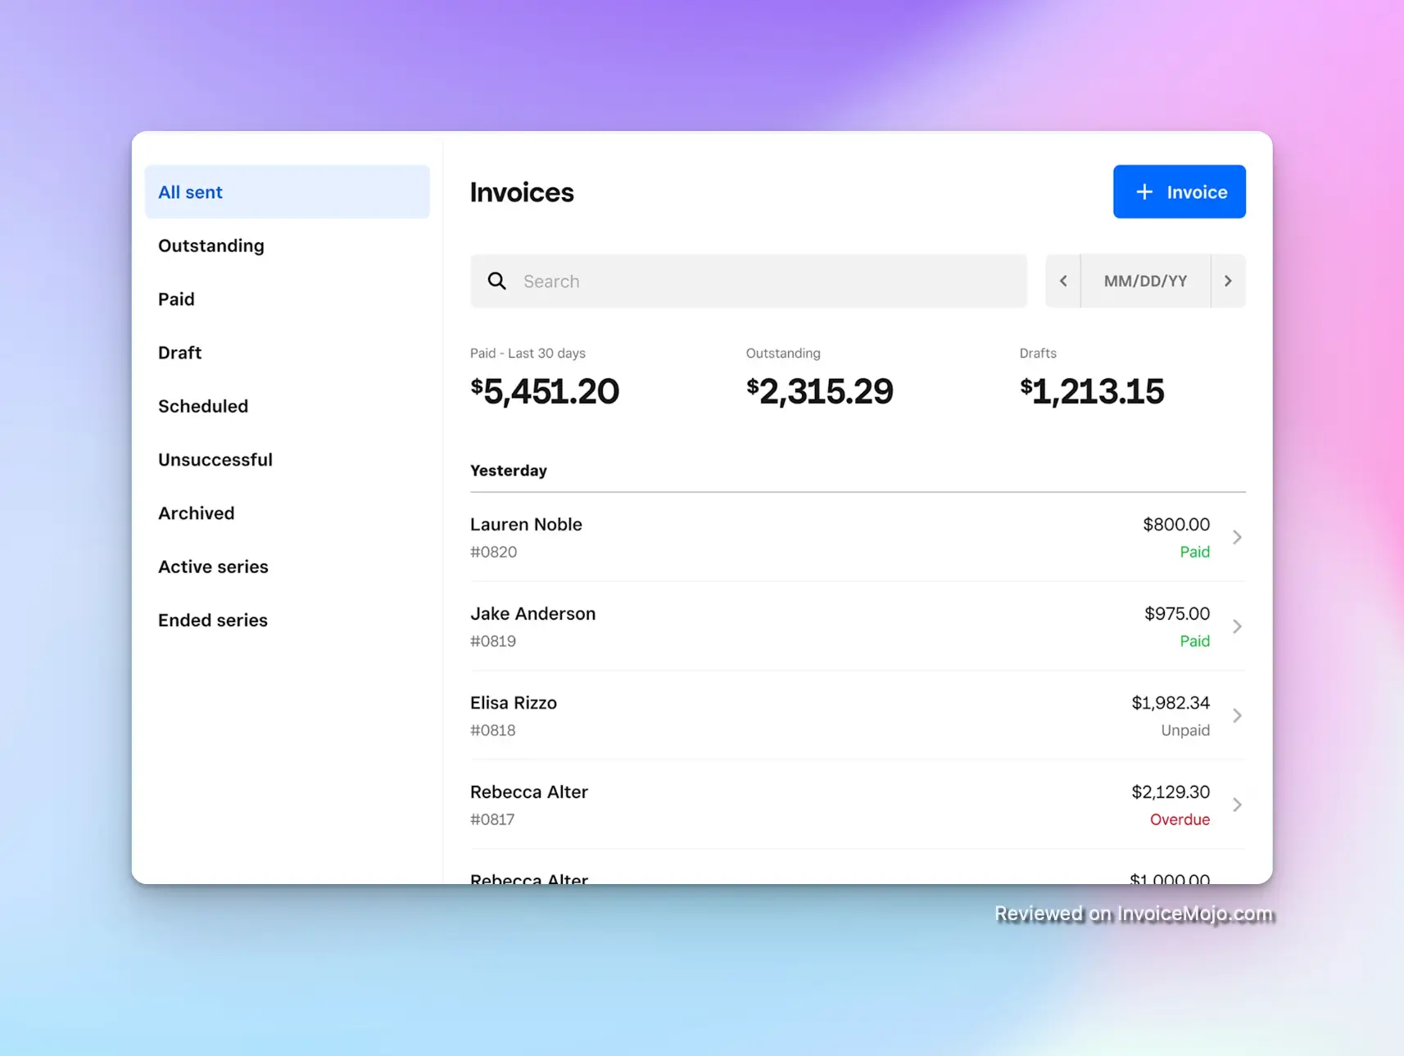This screenshot has width=1404, height=1056.
Task: Create a new invoice
Action: [1180, 192]
